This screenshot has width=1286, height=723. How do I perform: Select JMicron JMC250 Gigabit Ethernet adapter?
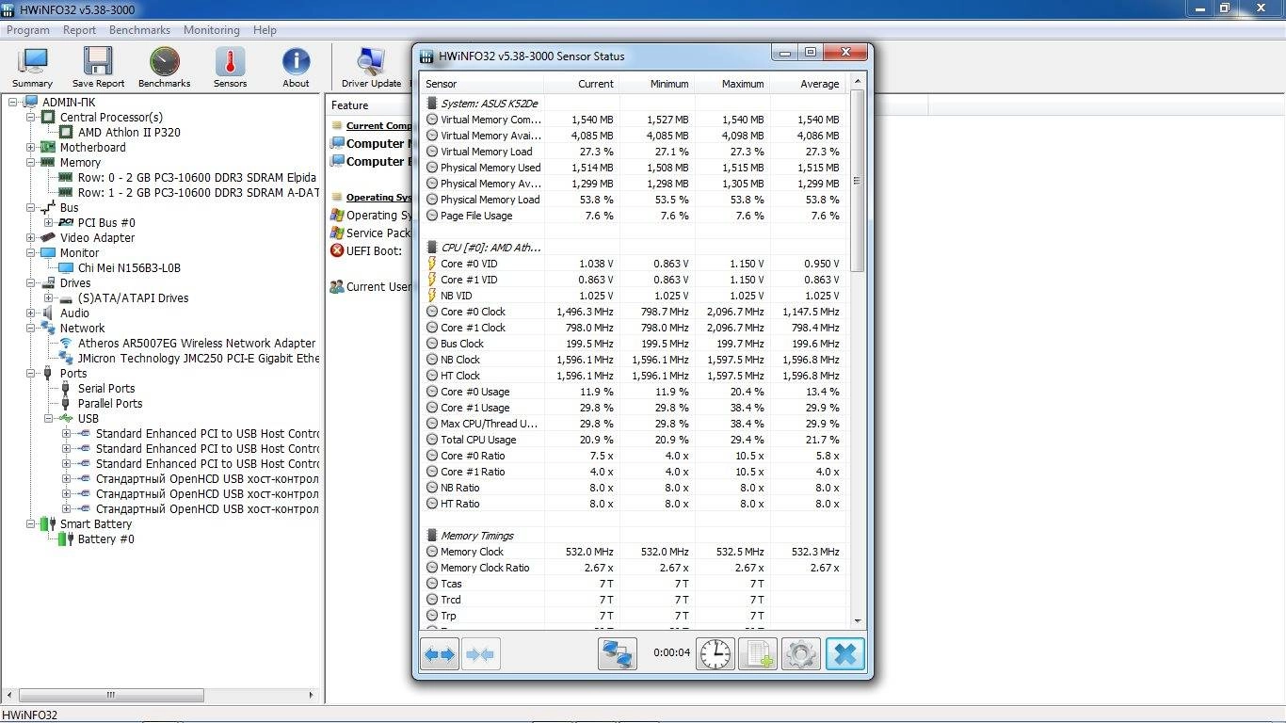click(199, 358)
